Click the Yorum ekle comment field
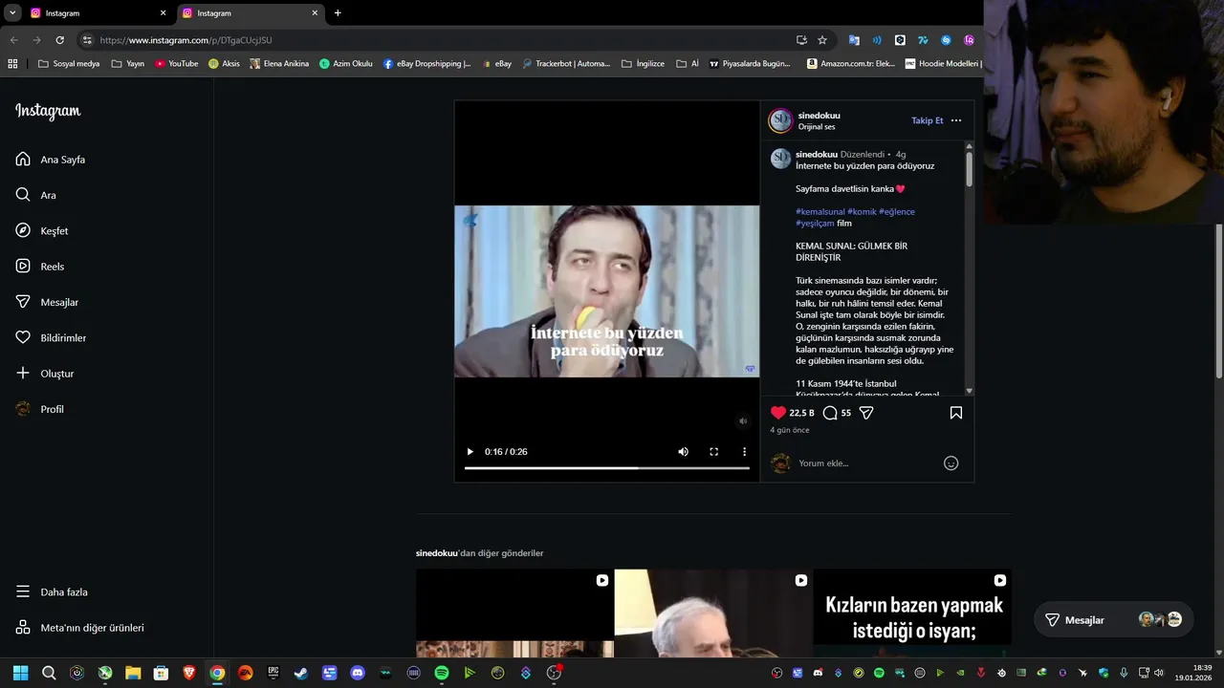1224x688 pixels. pyautogui.click(x=865, y=463)
